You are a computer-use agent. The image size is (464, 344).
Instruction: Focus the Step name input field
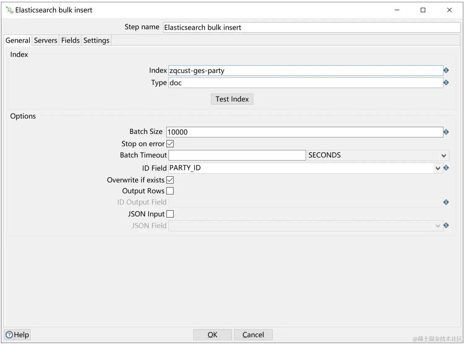click(311, 27)
